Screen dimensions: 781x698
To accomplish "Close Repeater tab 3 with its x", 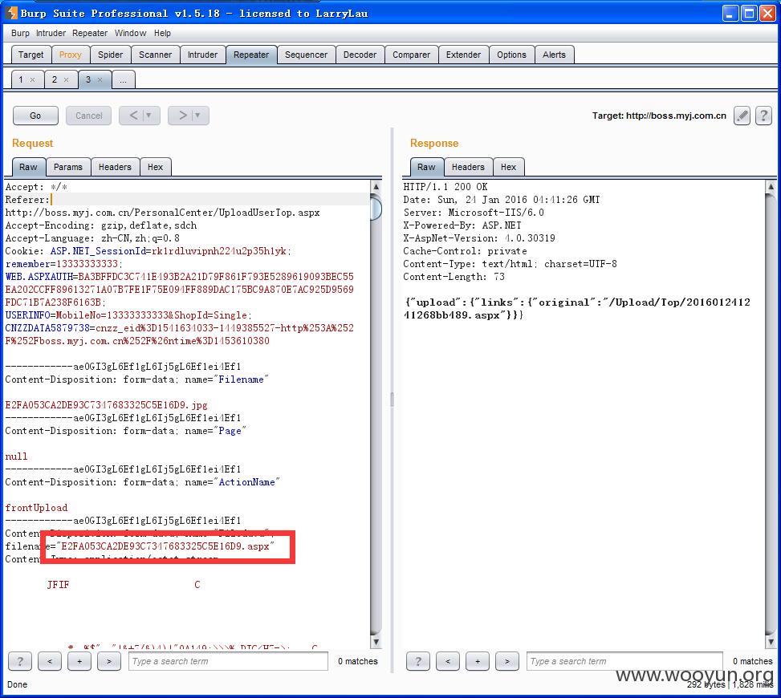I will [100, 79].
